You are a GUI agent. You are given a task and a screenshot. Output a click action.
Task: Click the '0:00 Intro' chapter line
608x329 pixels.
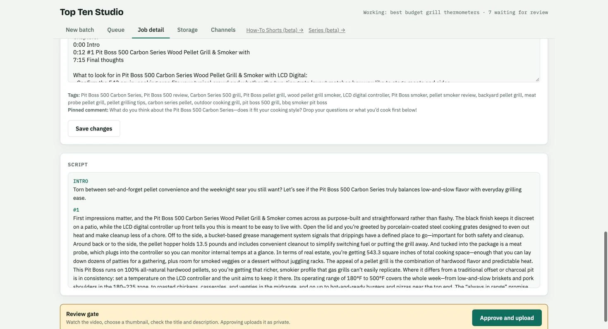pyautogui.click(x=86, y=45)
